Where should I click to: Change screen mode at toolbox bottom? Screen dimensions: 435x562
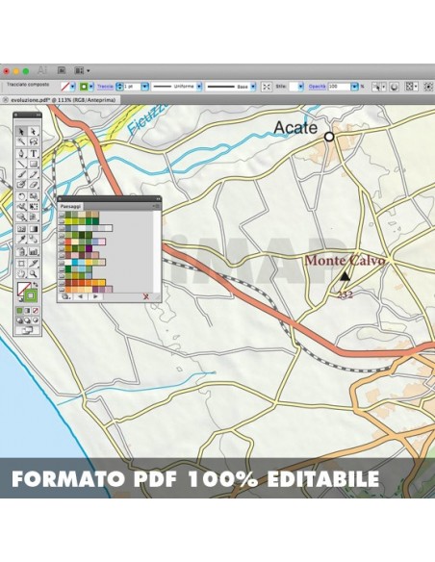(x=28, y=330)
